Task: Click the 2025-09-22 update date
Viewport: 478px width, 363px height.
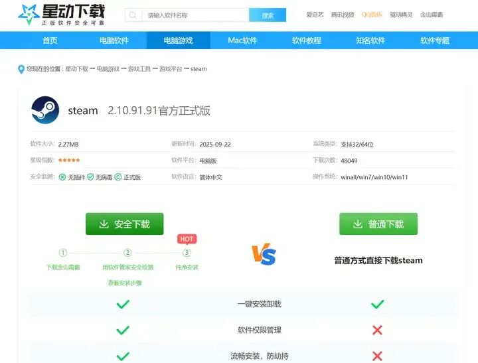Action: click(x=215, y=145)
